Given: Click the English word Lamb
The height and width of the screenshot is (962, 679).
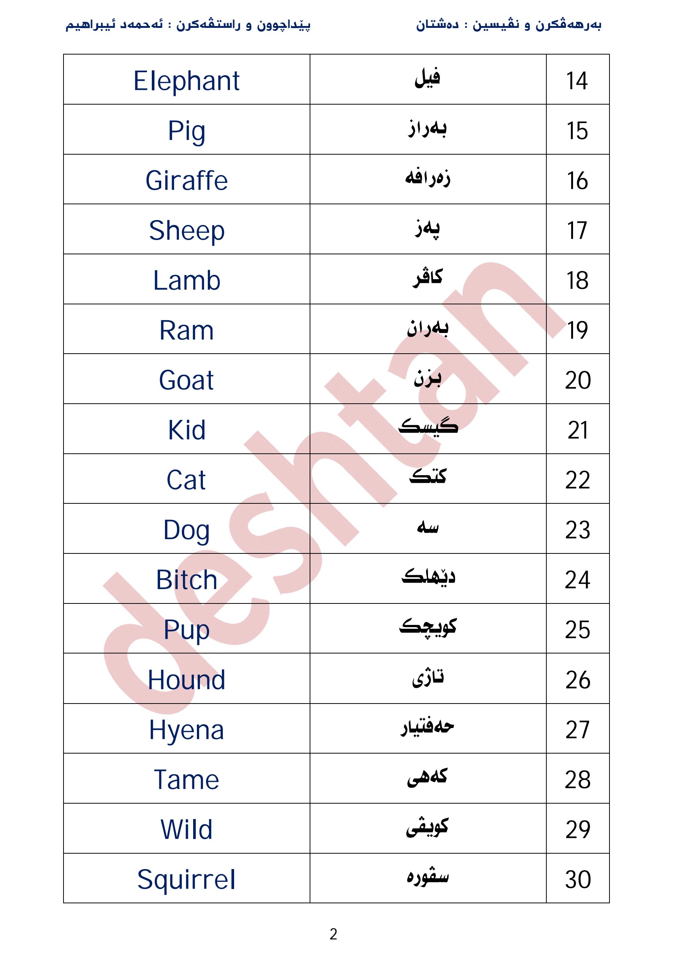Looking at the screenshot, I should click(186, 280).
